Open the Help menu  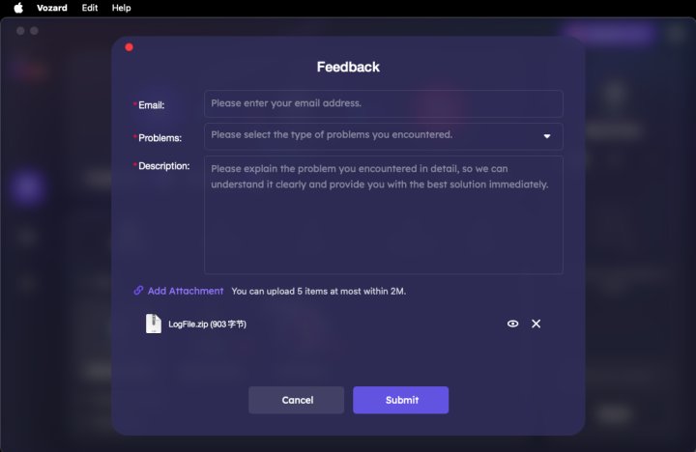click(x=121, y=8)
